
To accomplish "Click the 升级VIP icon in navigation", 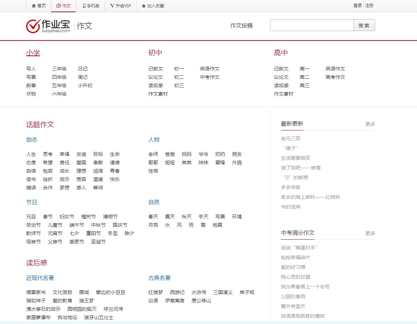I will click(112, 6).
